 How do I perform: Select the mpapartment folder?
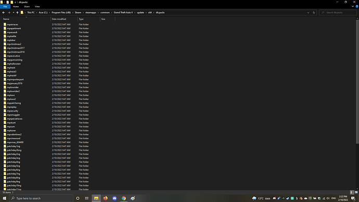pyautogui.click(x=14, y=29)
